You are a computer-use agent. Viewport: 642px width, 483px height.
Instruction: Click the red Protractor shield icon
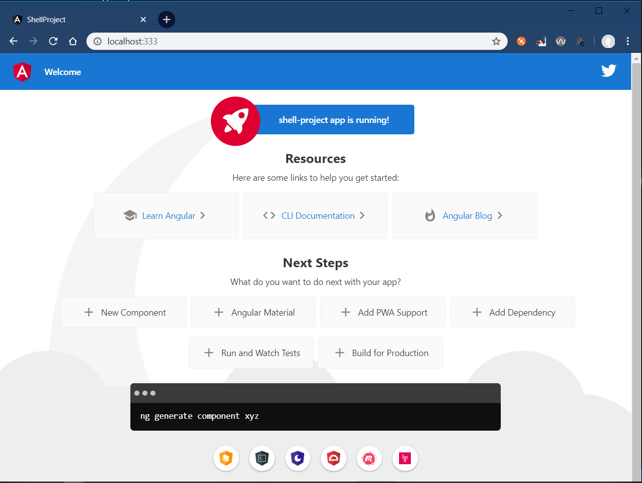333,458
